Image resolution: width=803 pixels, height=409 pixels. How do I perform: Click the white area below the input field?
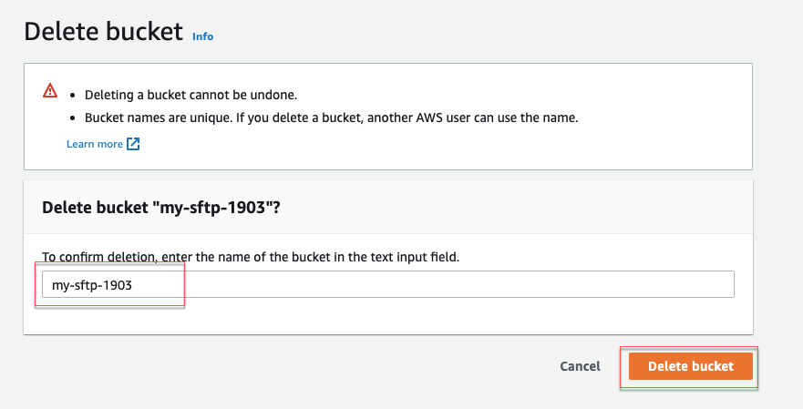pos(388,316)
